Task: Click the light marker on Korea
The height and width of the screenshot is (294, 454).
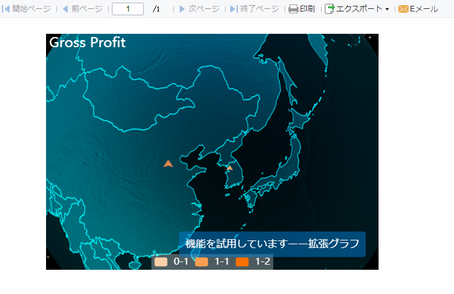Action: tap(230, 168)
